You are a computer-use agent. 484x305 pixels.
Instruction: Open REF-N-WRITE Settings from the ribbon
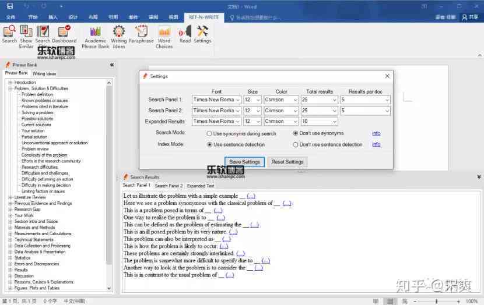(x=202, y=34)
